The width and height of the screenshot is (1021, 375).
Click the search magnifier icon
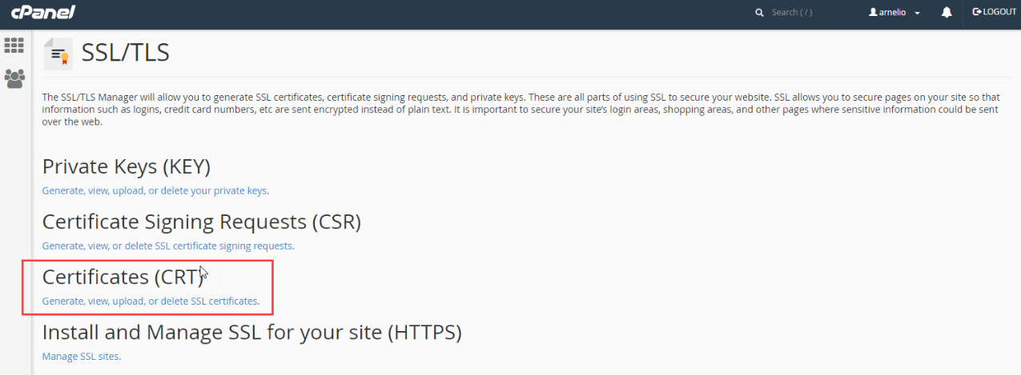tap(759, 13)
